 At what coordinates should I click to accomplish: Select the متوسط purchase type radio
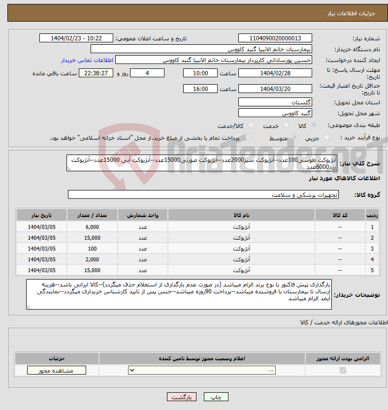tap(294, 137)
